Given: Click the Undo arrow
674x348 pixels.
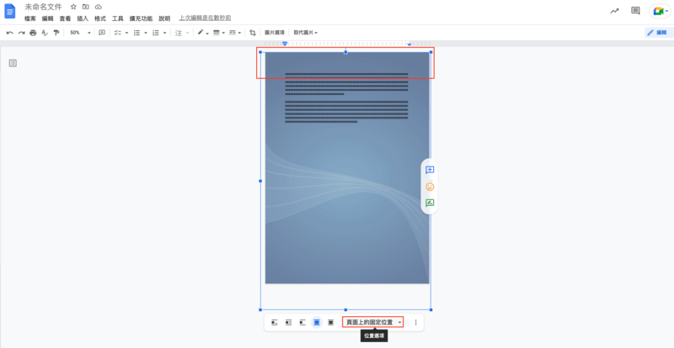Looking at the screenshot, I should (9, 33).
